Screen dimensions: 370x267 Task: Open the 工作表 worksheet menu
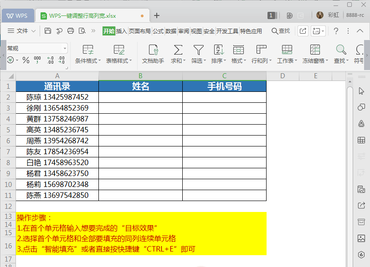(287, 54)
